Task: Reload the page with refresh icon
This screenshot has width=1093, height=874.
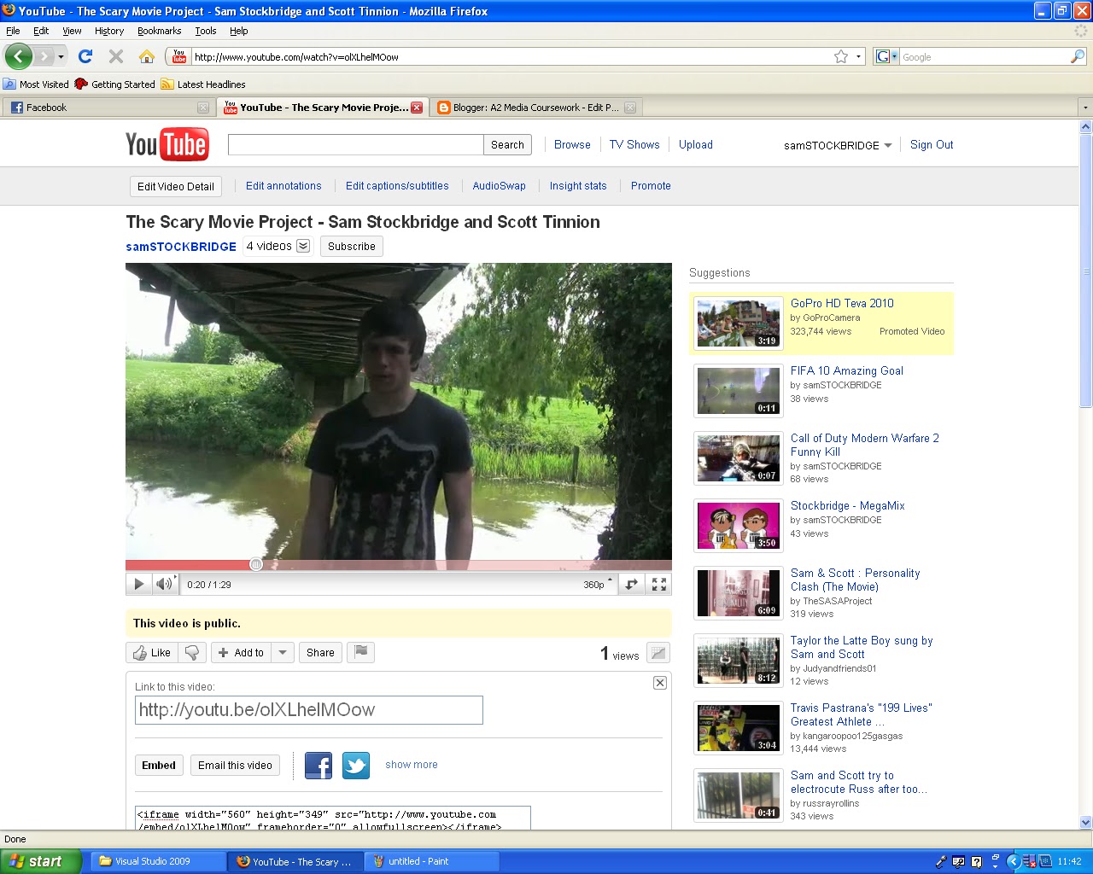Action: coord(85,56)
